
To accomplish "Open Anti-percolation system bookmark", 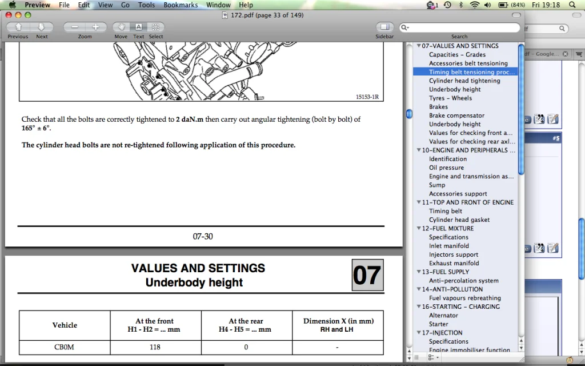I will click(464, 281).
